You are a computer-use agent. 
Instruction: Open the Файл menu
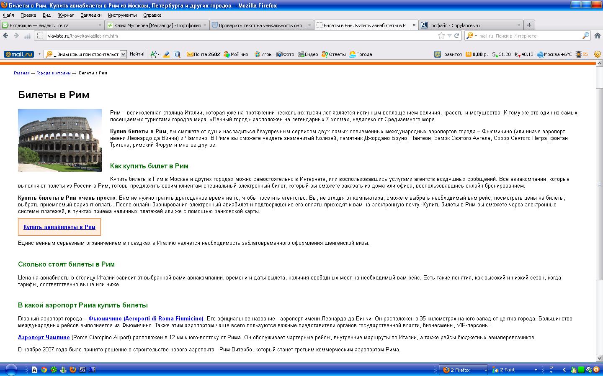click(8, 15)
